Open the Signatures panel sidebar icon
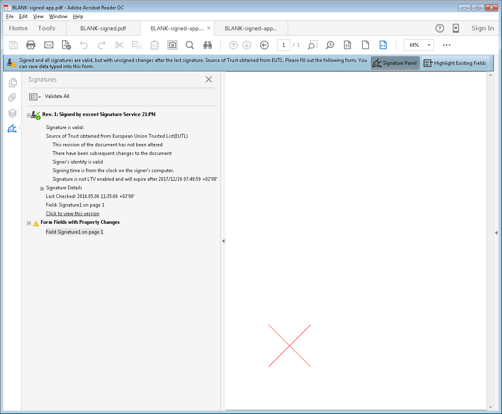This screenshot has width=502, height=414. click(x=13, y=128)
